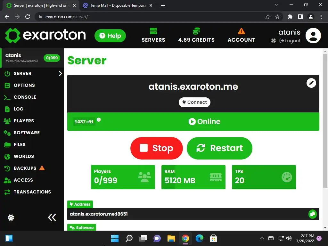Image resolution: width=328 pixels, height=246 pixels.
Task: Click the browser back arrow
Action: pyautogui.click(x=7, y=17)
